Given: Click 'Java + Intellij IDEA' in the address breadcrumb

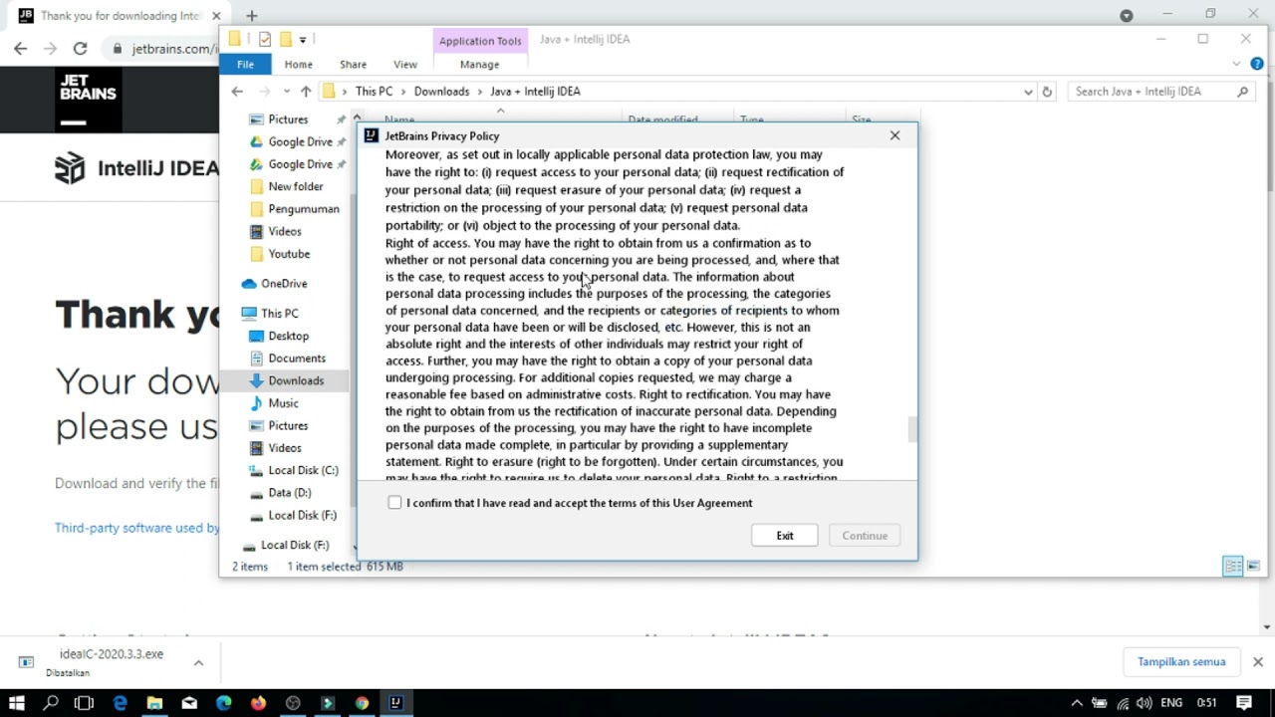Looking at the screenshot, I should [535, 91].
